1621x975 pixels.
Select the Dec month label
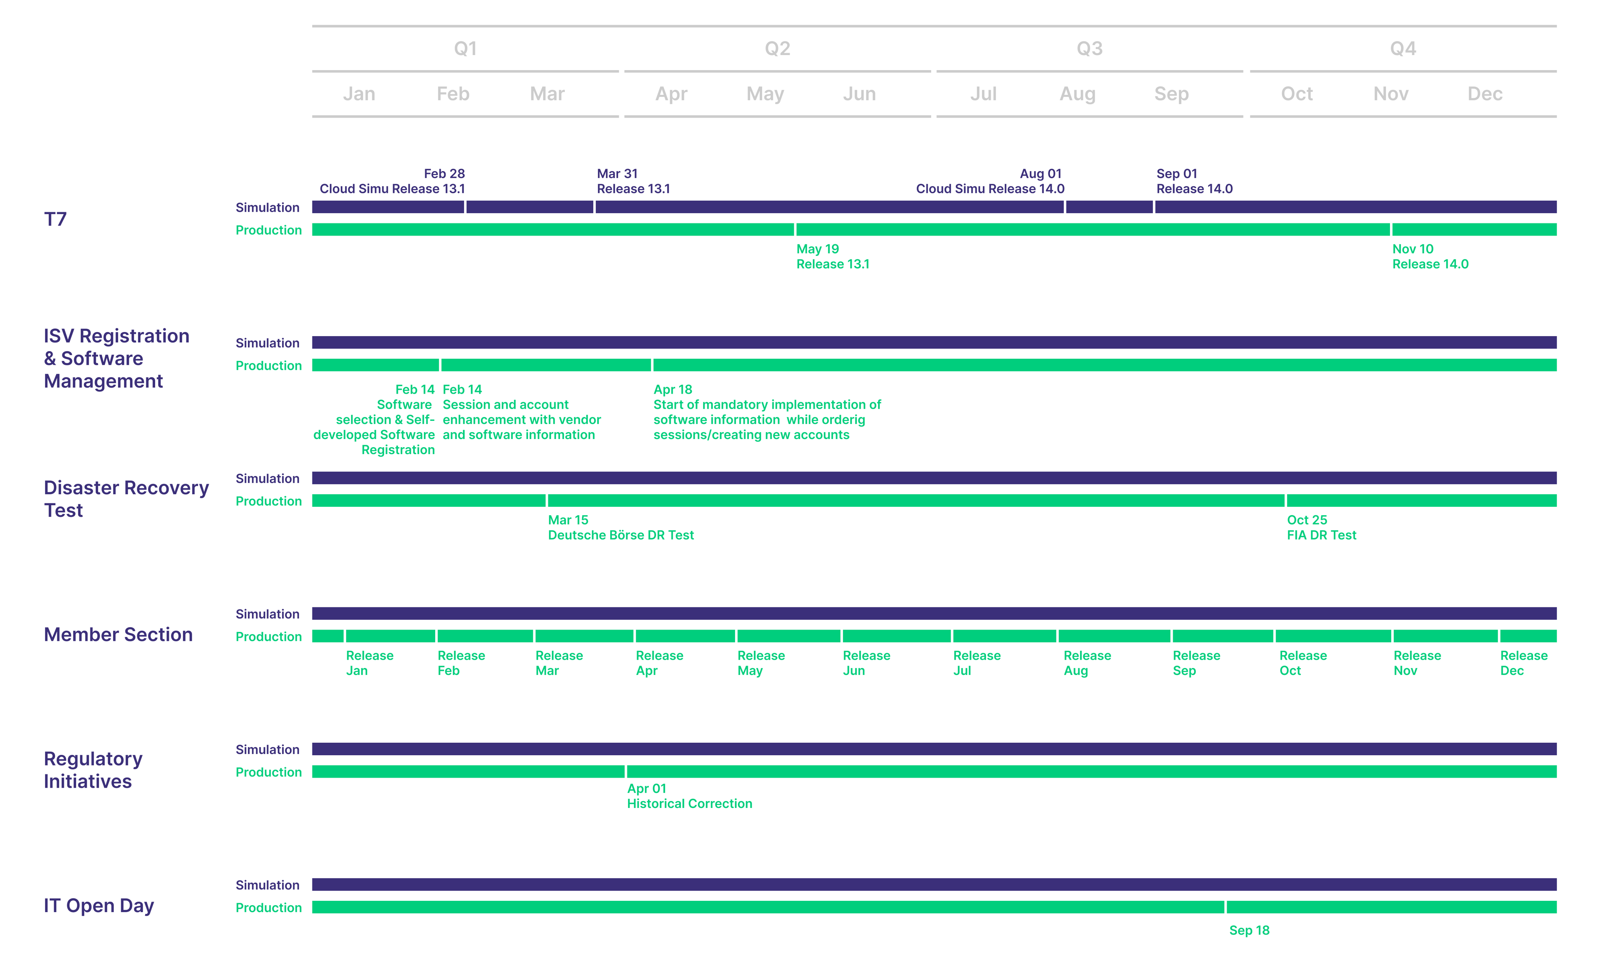[1484, 94]
